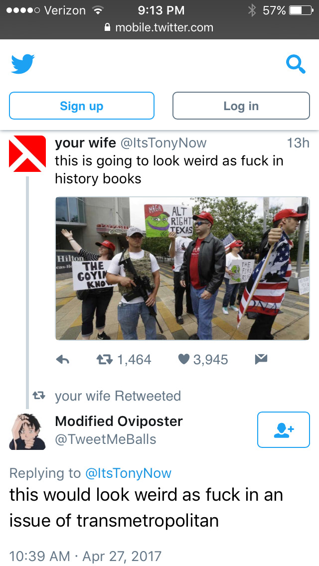The height and width of the screenshot is (566, 319).
Task: Open the your wife @ItsTonyNow profile name
Action: pyautogui.click(x=131, y=143)
